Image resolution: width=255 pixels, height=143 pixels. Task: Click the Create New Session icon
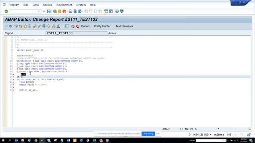point(106,11)
